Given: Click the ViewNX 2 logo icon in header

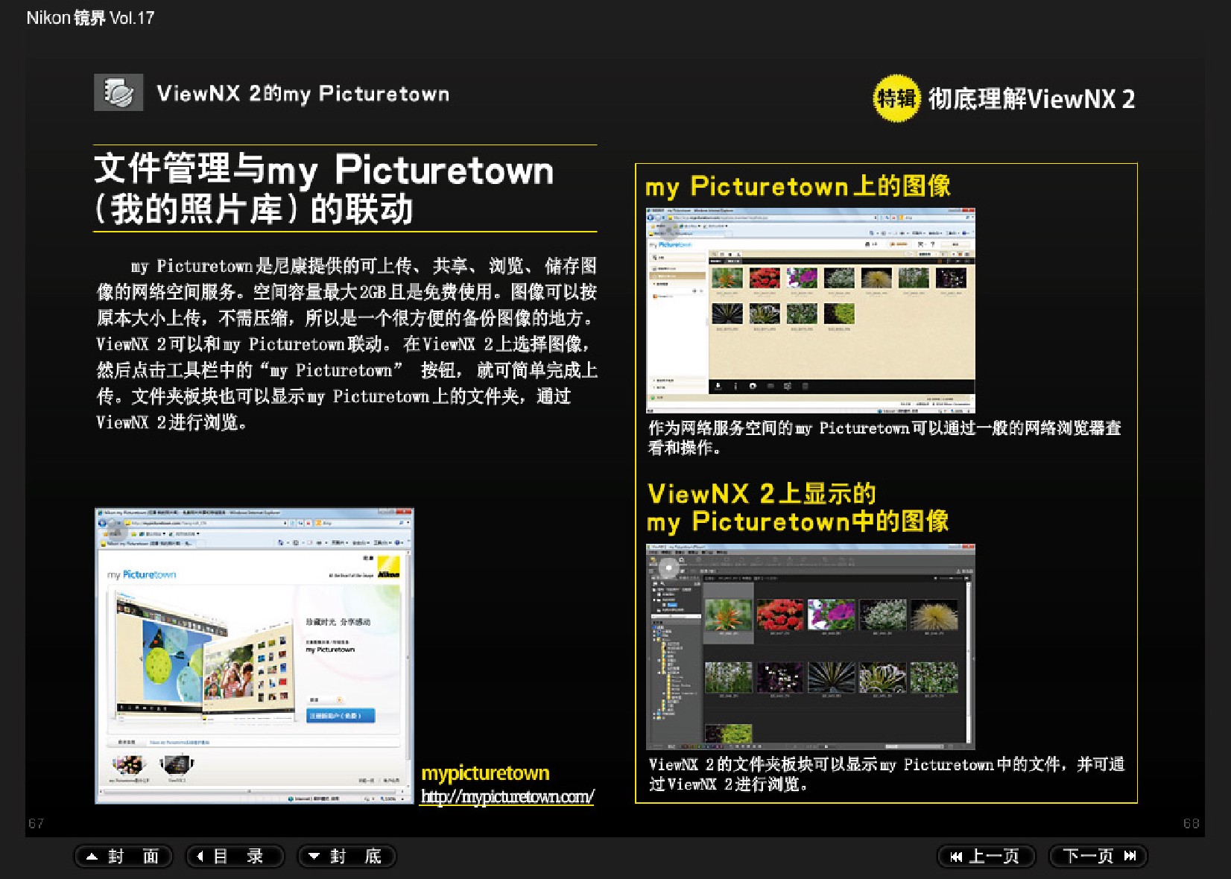Looking at the screenshot, I should (x=118, y=92).
